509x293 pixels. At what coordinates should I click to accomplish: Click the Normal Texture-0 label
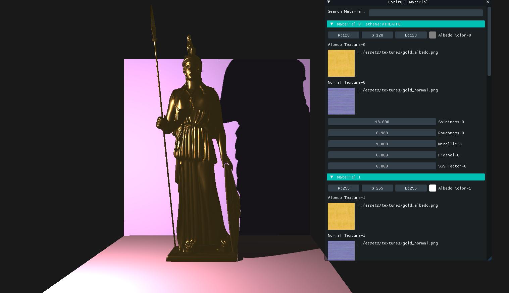click(347, 82)
